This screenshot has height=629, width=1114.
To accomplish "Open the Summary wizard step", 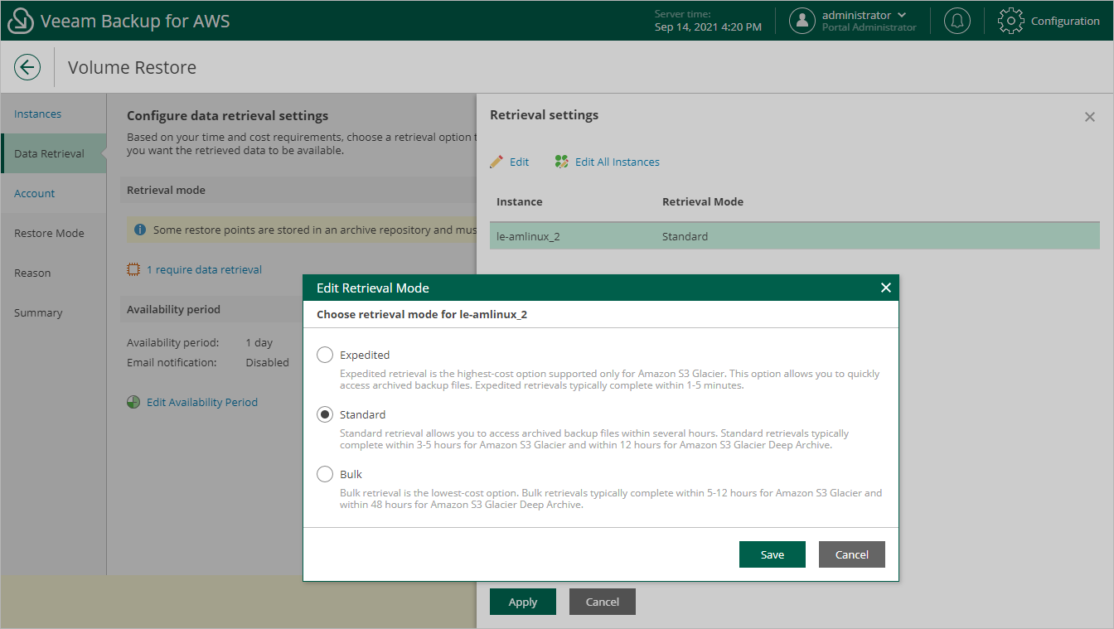I will coord(53,312).
